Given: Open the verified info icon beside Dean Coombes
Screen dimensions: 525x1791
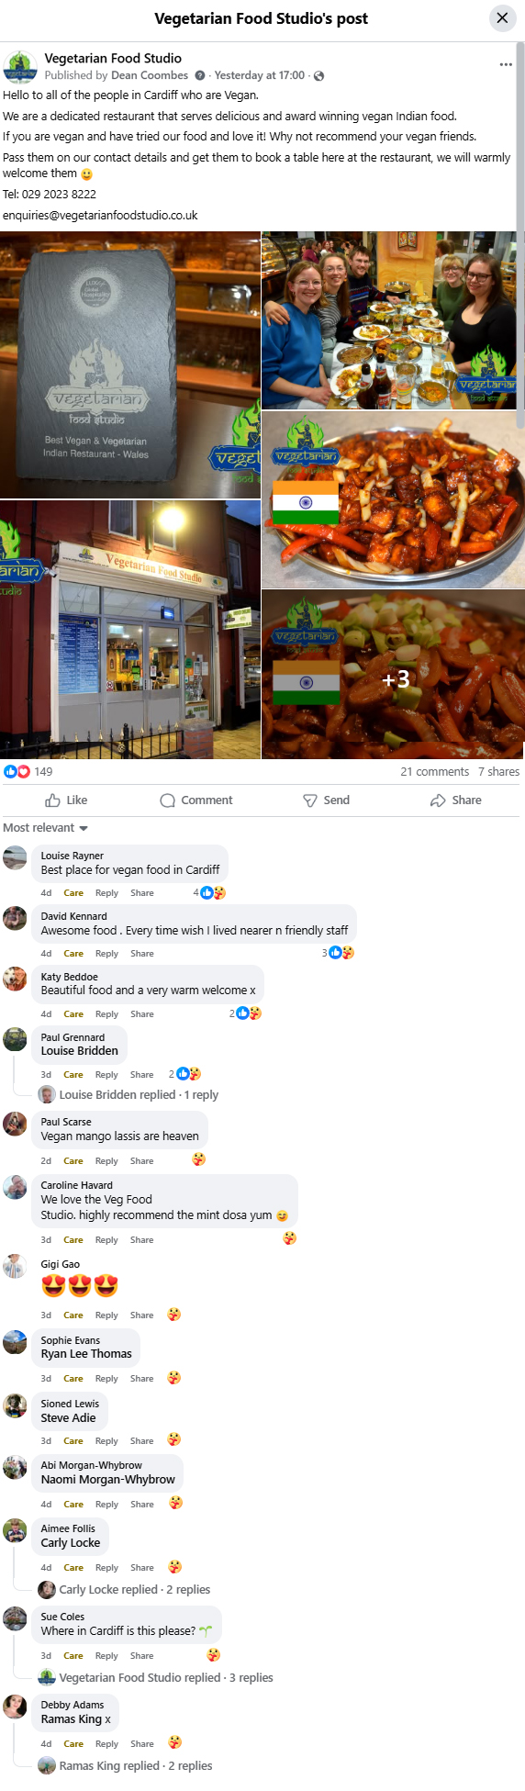Looking at the screenshot, I should tap(200, 75).
